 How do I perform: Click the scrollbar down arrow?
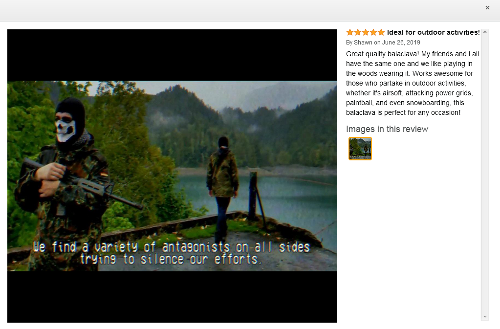[485, 317]
